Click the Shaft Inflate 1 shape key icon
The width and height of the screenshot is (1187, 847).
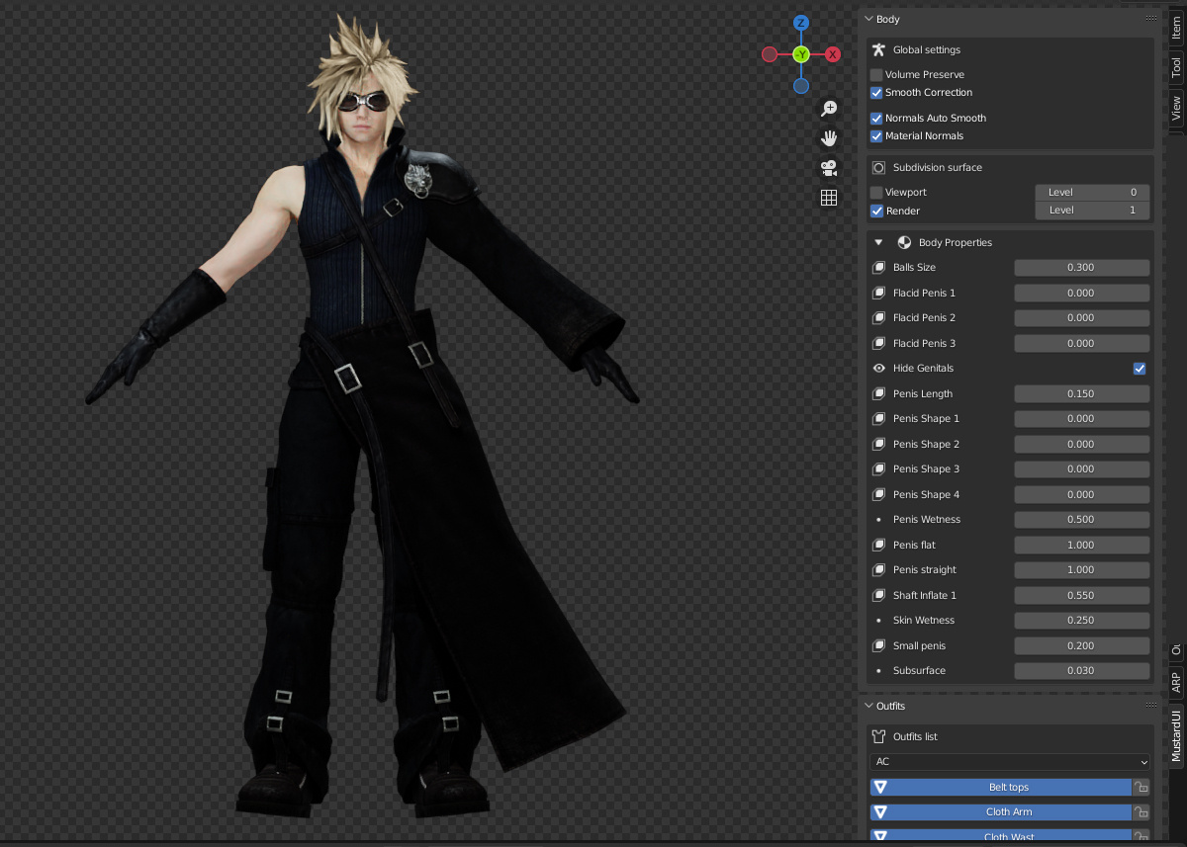pyautogui.click(x=878, y=595)
